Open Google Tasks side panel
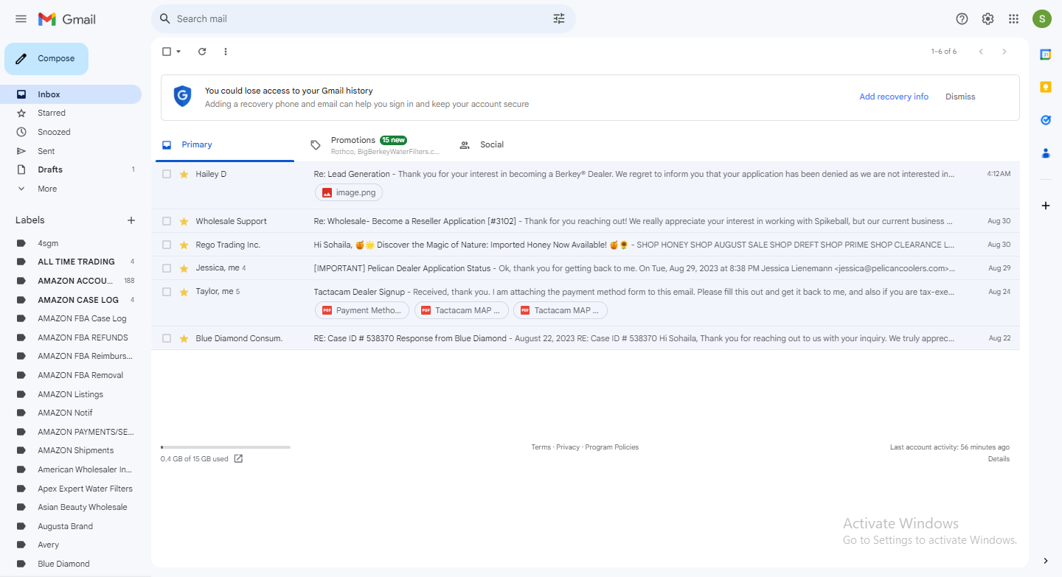 [1045, 120]
